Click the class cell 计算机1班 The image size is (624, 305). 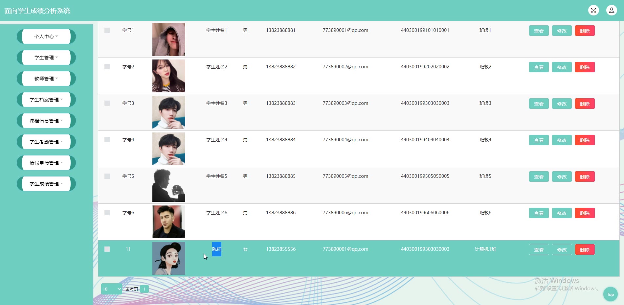click(x=485, y=249)
